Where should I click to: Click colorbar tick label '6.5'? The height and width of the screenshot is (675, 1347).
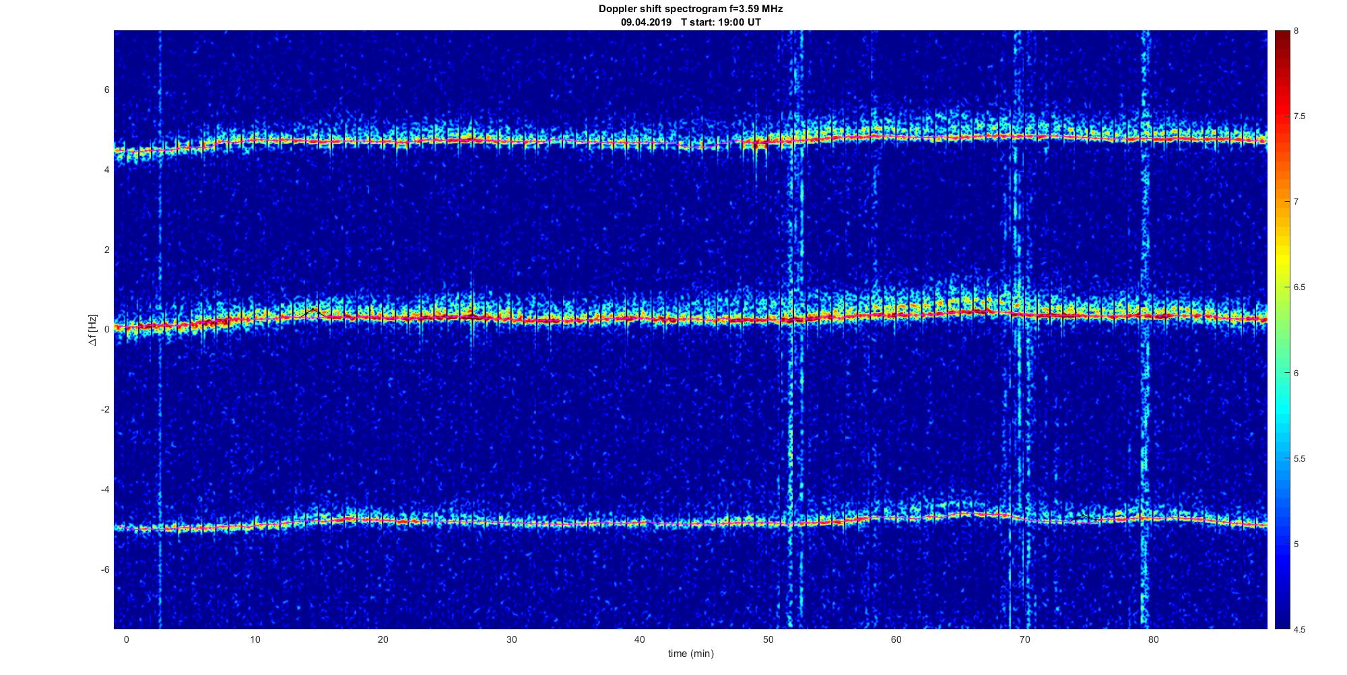tap(1299, 287)
